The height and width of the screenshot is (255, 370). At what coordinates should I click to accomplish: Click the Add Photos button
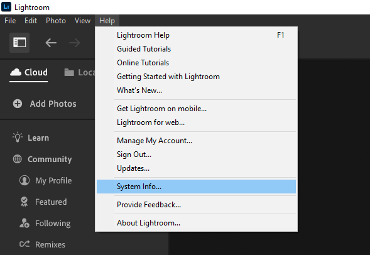45,104
